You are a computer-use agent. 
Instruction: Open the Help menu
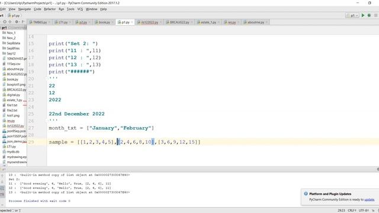point(103,9)
